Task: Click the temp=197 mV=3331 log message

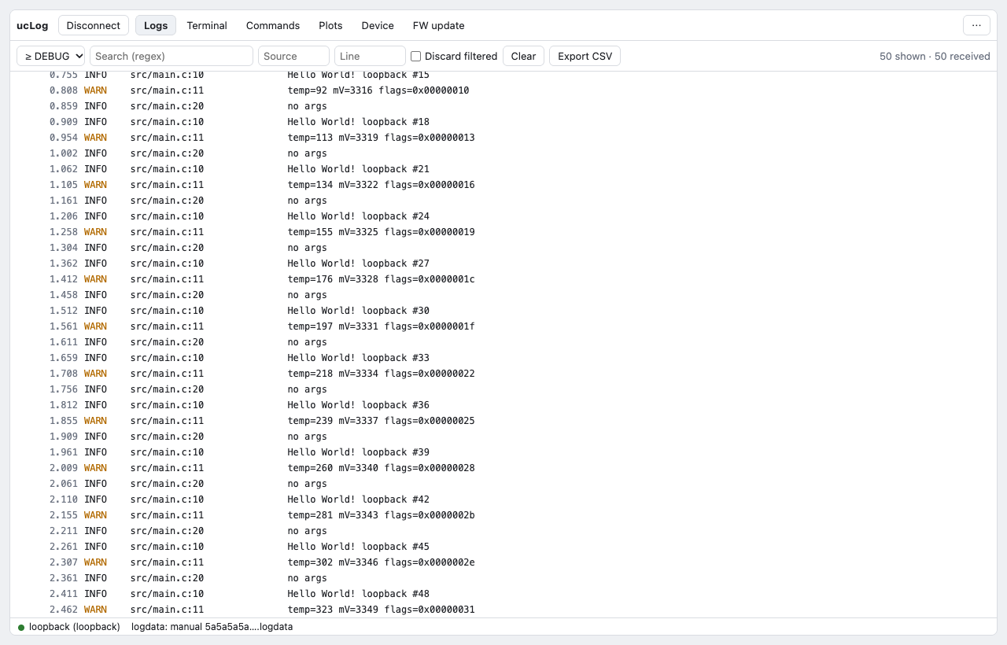Action: pyautogui.click(x=381, y=326)
